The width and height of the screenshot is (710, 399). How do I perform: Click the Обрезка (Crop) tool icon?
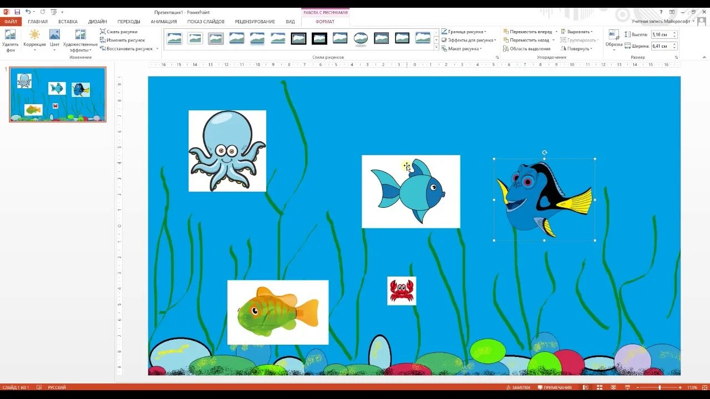pos(613,34)
